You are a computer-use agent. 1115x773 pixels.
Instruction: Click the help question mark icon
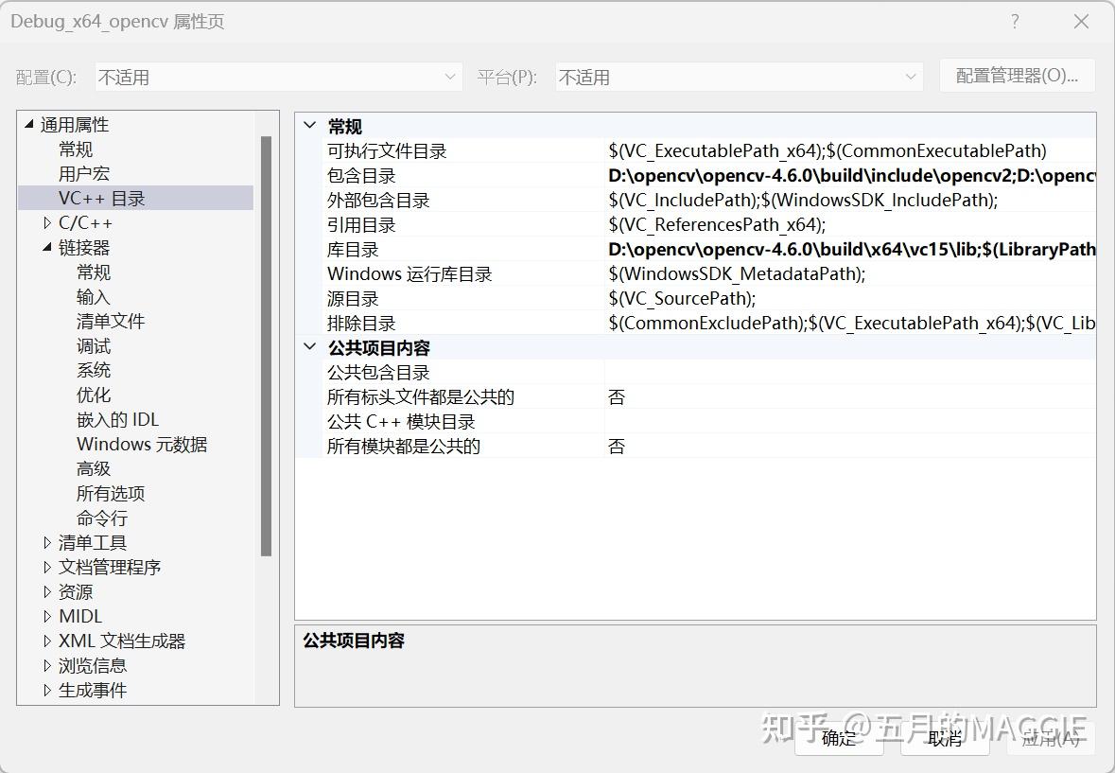click(1015, 21)
